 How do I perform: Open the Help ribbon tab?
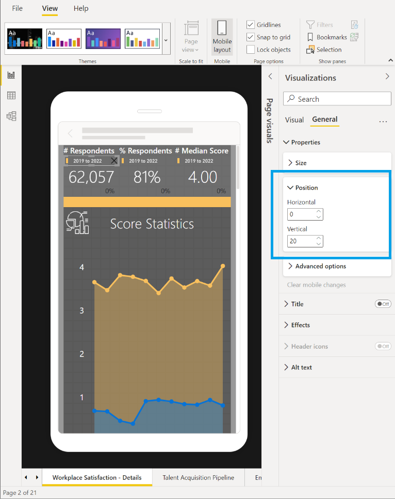click(81, 8)
